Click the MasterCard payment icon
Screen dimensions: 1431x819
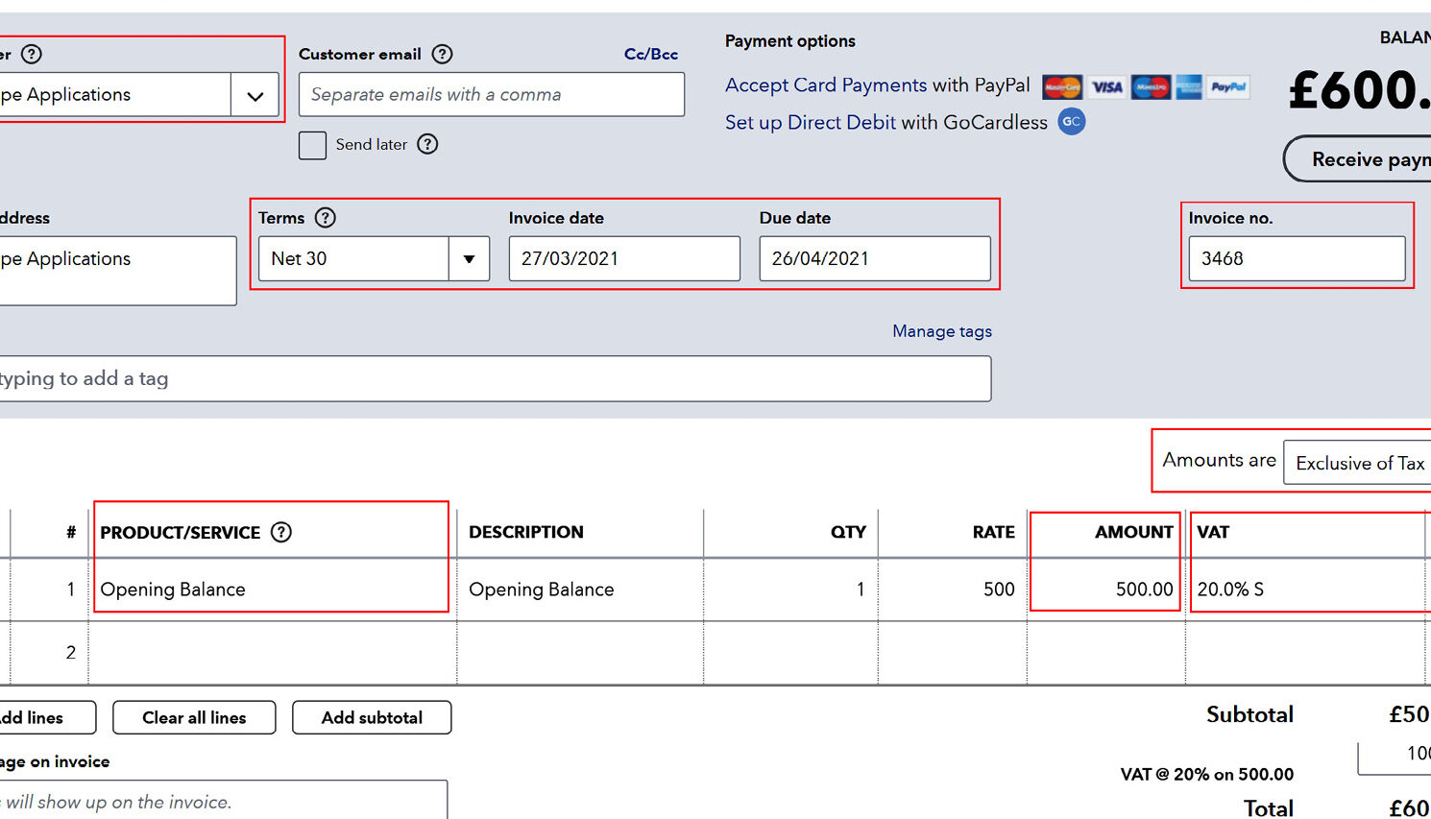tap(1062, 86)
